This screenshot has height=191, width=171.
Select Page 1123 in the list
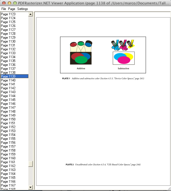(x=8, y=14)
